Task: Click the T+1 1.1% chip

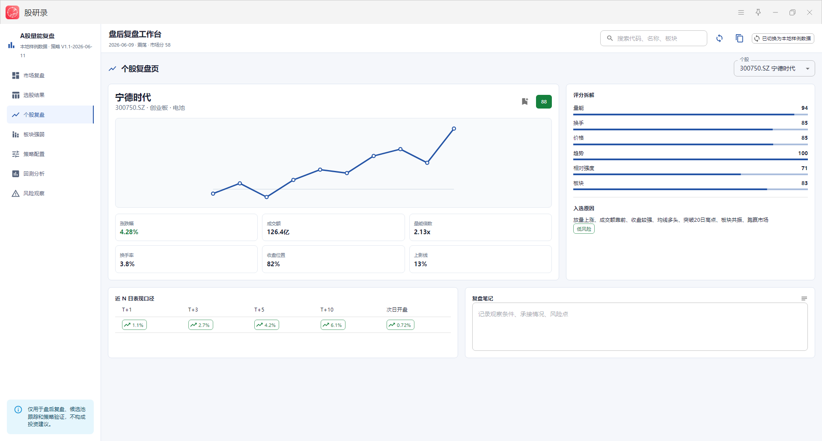Action: pos(134,325)
